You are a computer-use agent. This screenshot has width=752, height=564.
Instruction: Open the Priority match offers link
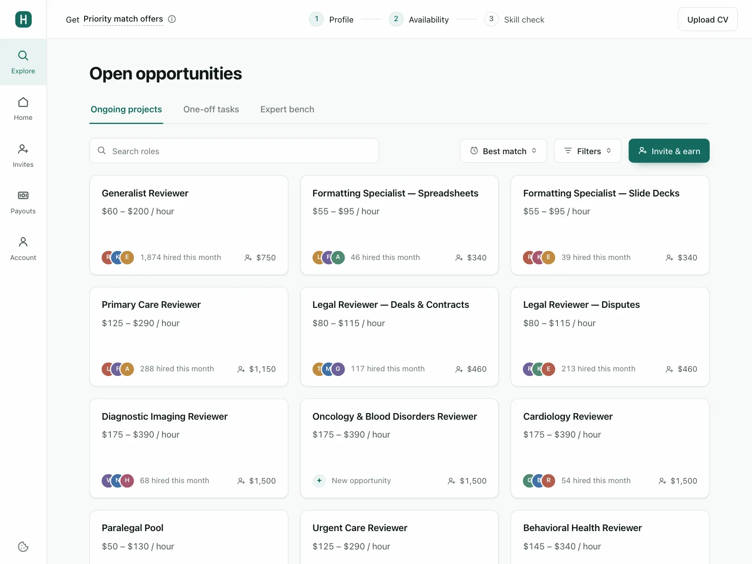point(123,19)
